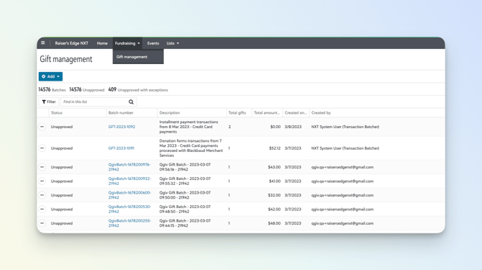Open the Filter options

click(x=49, y=102)
